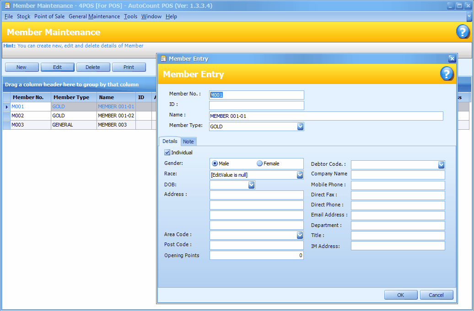This screenshot has height=311, width=474.
Task: Select the Female gender radio button
Action: click(x=259, y=163)
